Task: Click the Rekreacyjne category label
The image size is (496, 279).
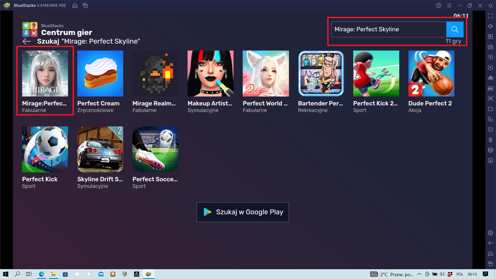Action: pyautogui.click(x=313, y=110)
